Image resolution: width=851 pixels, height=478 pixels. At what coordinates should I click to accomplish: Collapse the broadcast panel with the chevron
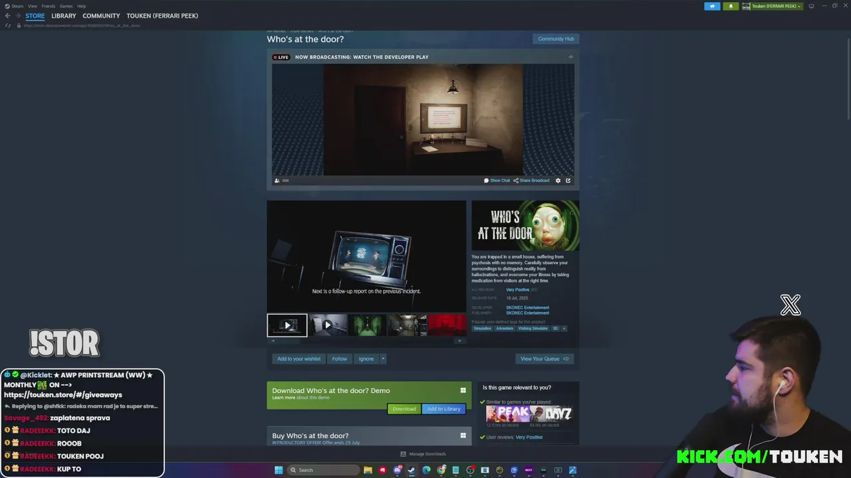(x=570, y=57)
